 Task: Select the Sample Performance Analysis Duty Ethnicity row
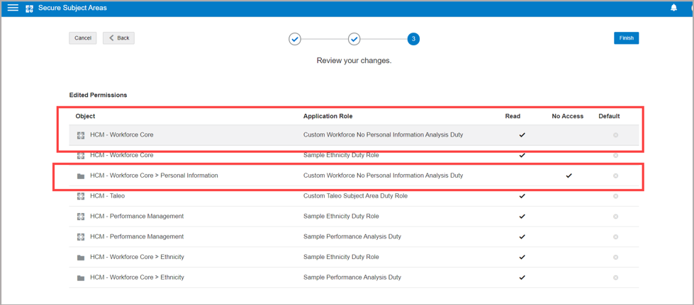tap(352, 277)
